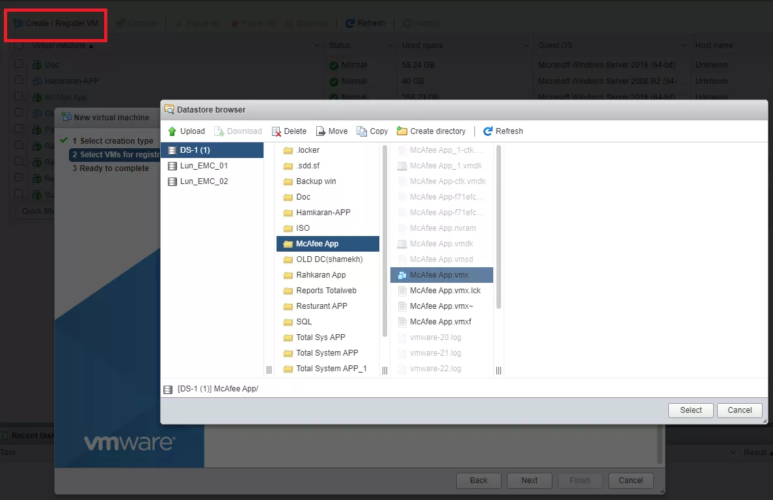The image size is (773, 500).
Task: Go to wizard step 1 Select creation type
Action: point(113,141)
